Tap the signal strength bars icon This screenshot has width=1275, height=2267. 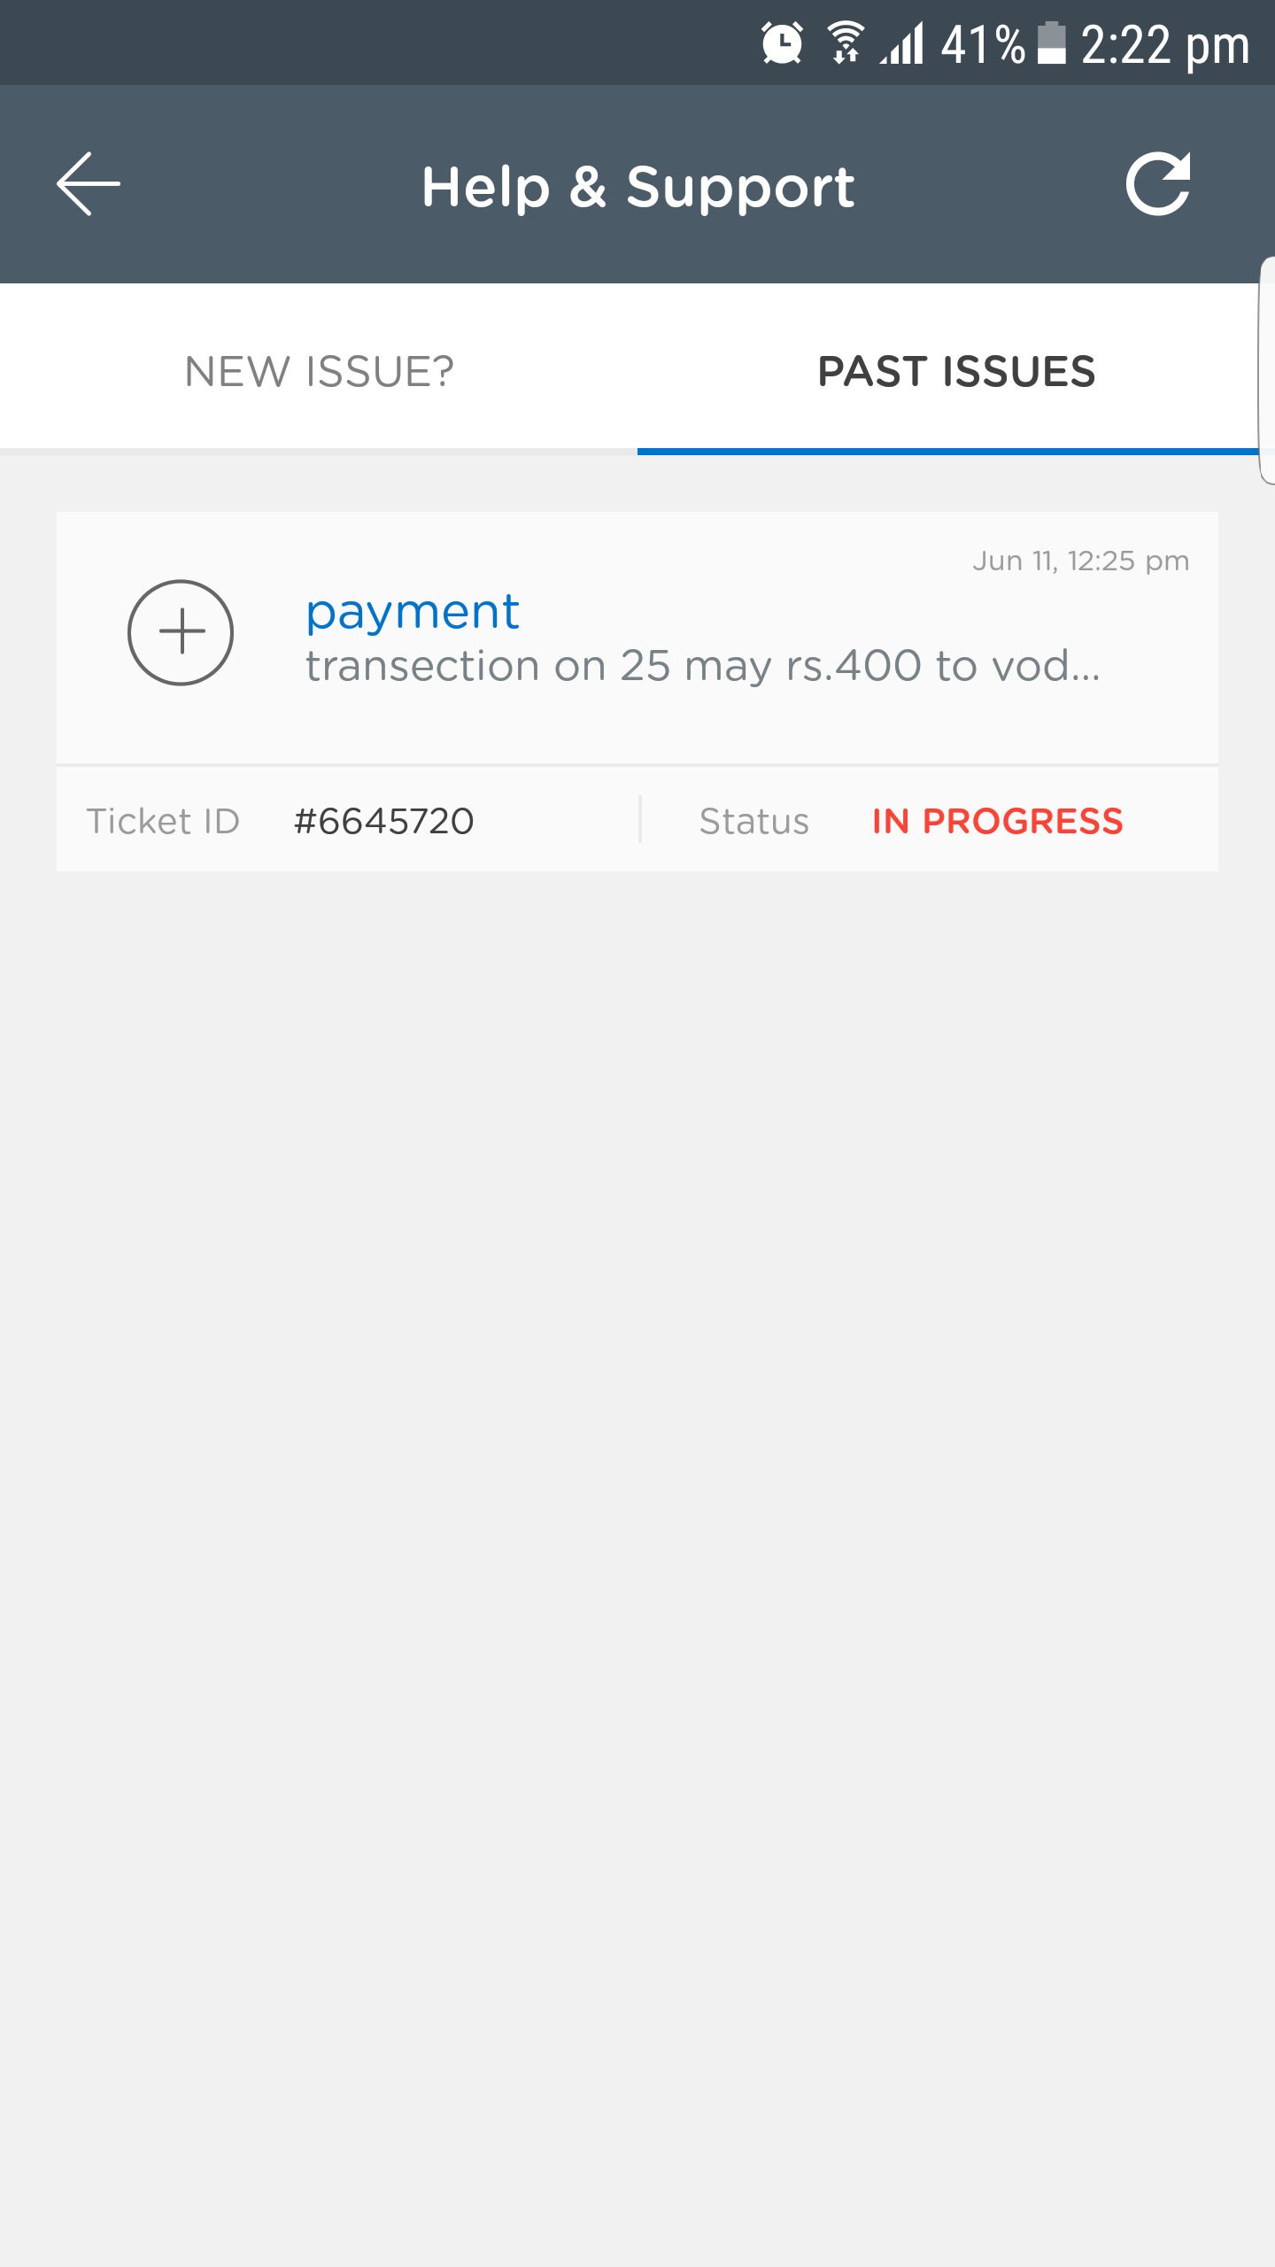(901, 43)
